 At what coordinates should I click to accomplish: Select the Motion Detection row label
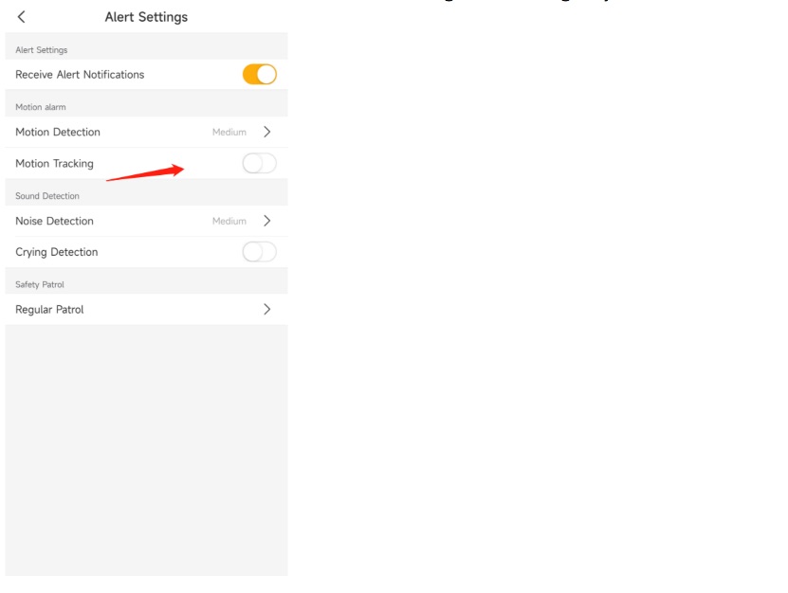[x=58, y=132]
